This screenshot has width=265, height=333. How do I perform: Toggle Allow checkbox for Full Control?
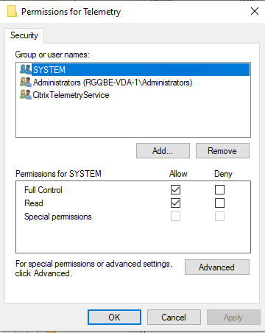[175, 189]
